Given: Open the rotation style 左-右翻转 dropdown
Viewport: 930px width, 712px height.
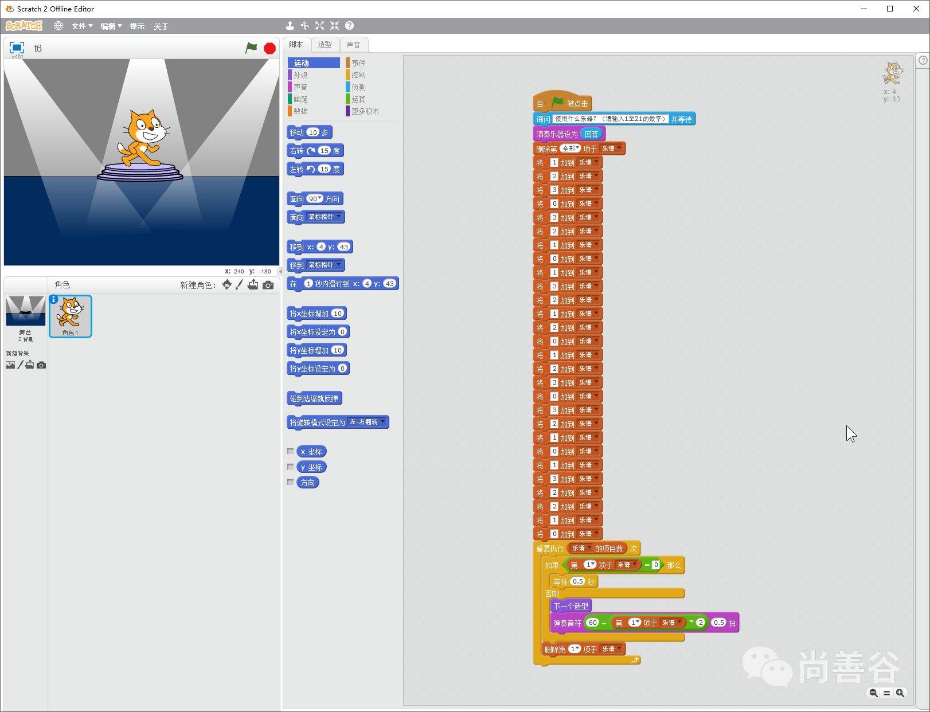Looking at the screenshot, I should coord(368,422).
